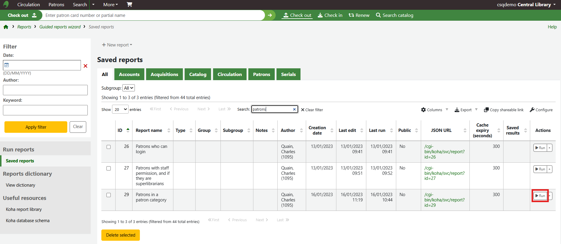
Task: Submit patron search with arrow button
Action: click(x=270, y=15)
